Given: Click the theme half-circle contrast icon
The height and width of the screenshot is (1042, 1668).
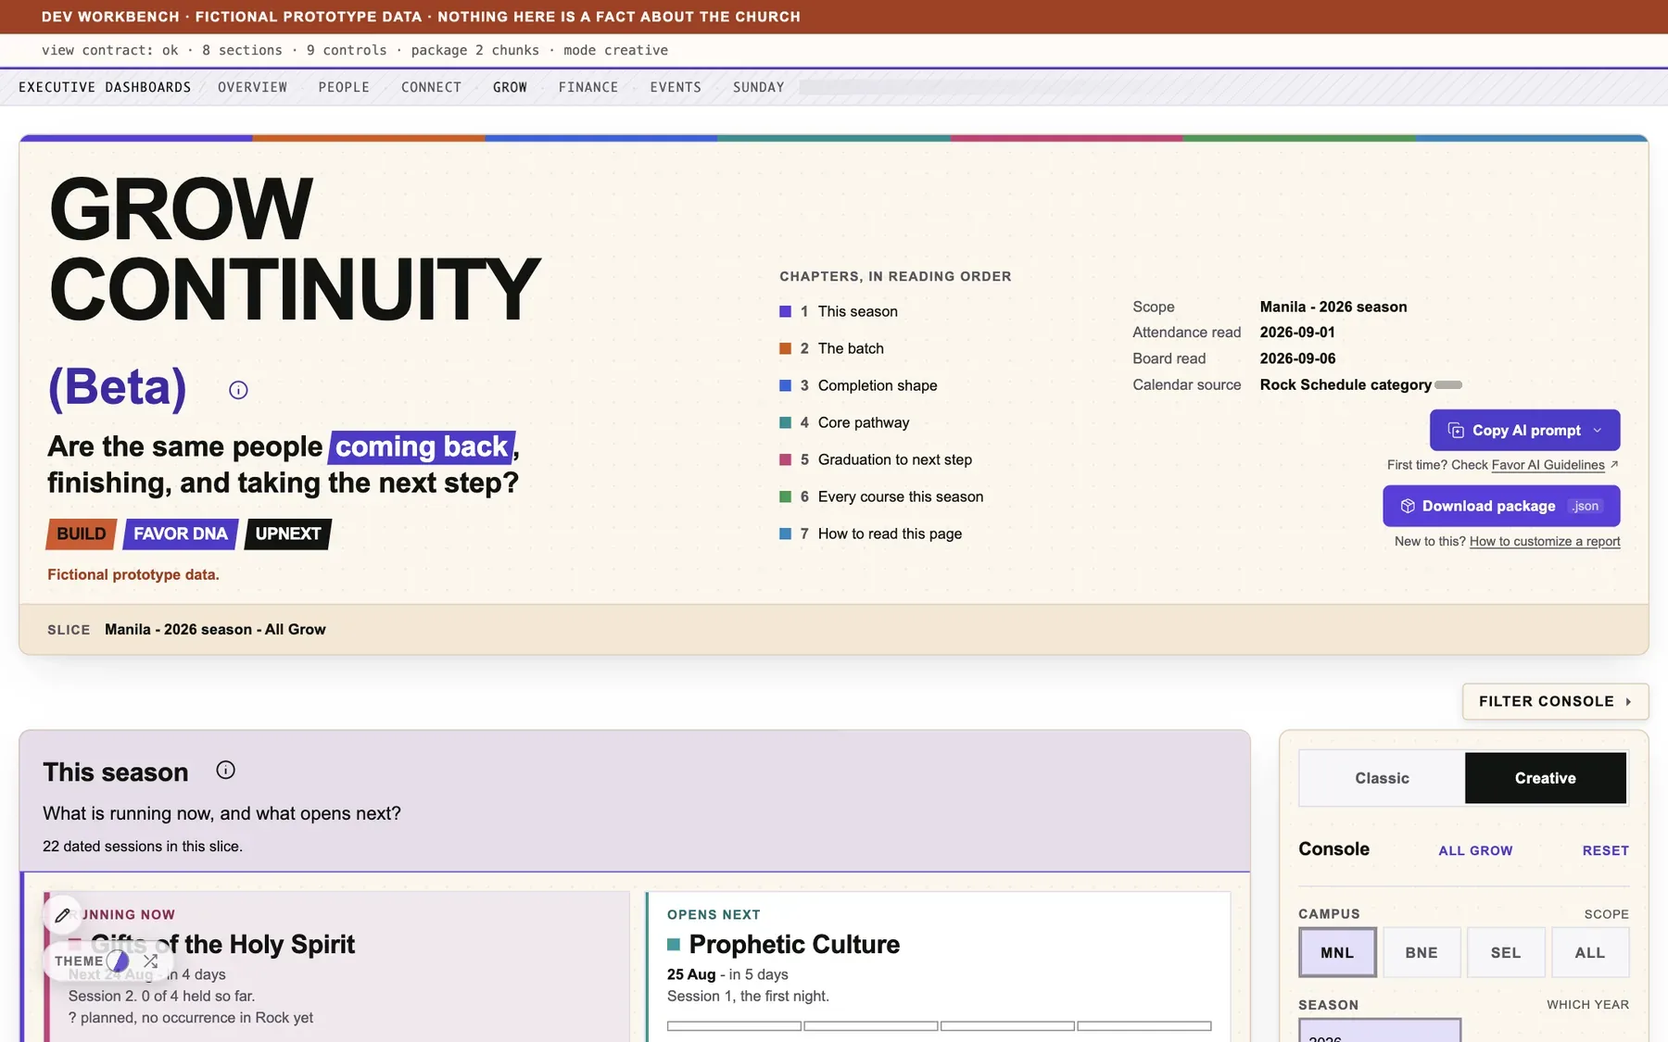Looking at the screenshot, I should tap(118, 961).
